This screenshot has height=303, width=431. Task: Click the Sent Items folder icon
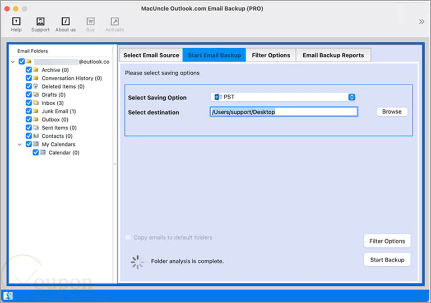[36, 128]
